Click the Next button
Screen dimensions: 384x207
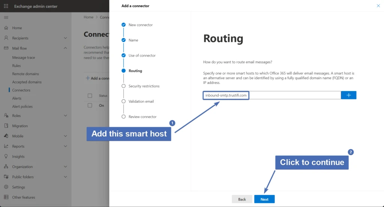click(264, 199)
